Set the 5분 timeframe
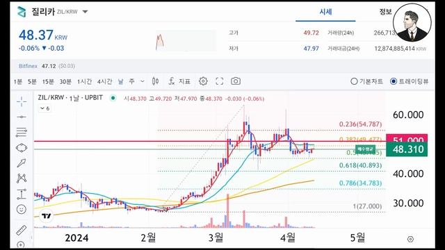The image size is (445, 250). (32, 82)
